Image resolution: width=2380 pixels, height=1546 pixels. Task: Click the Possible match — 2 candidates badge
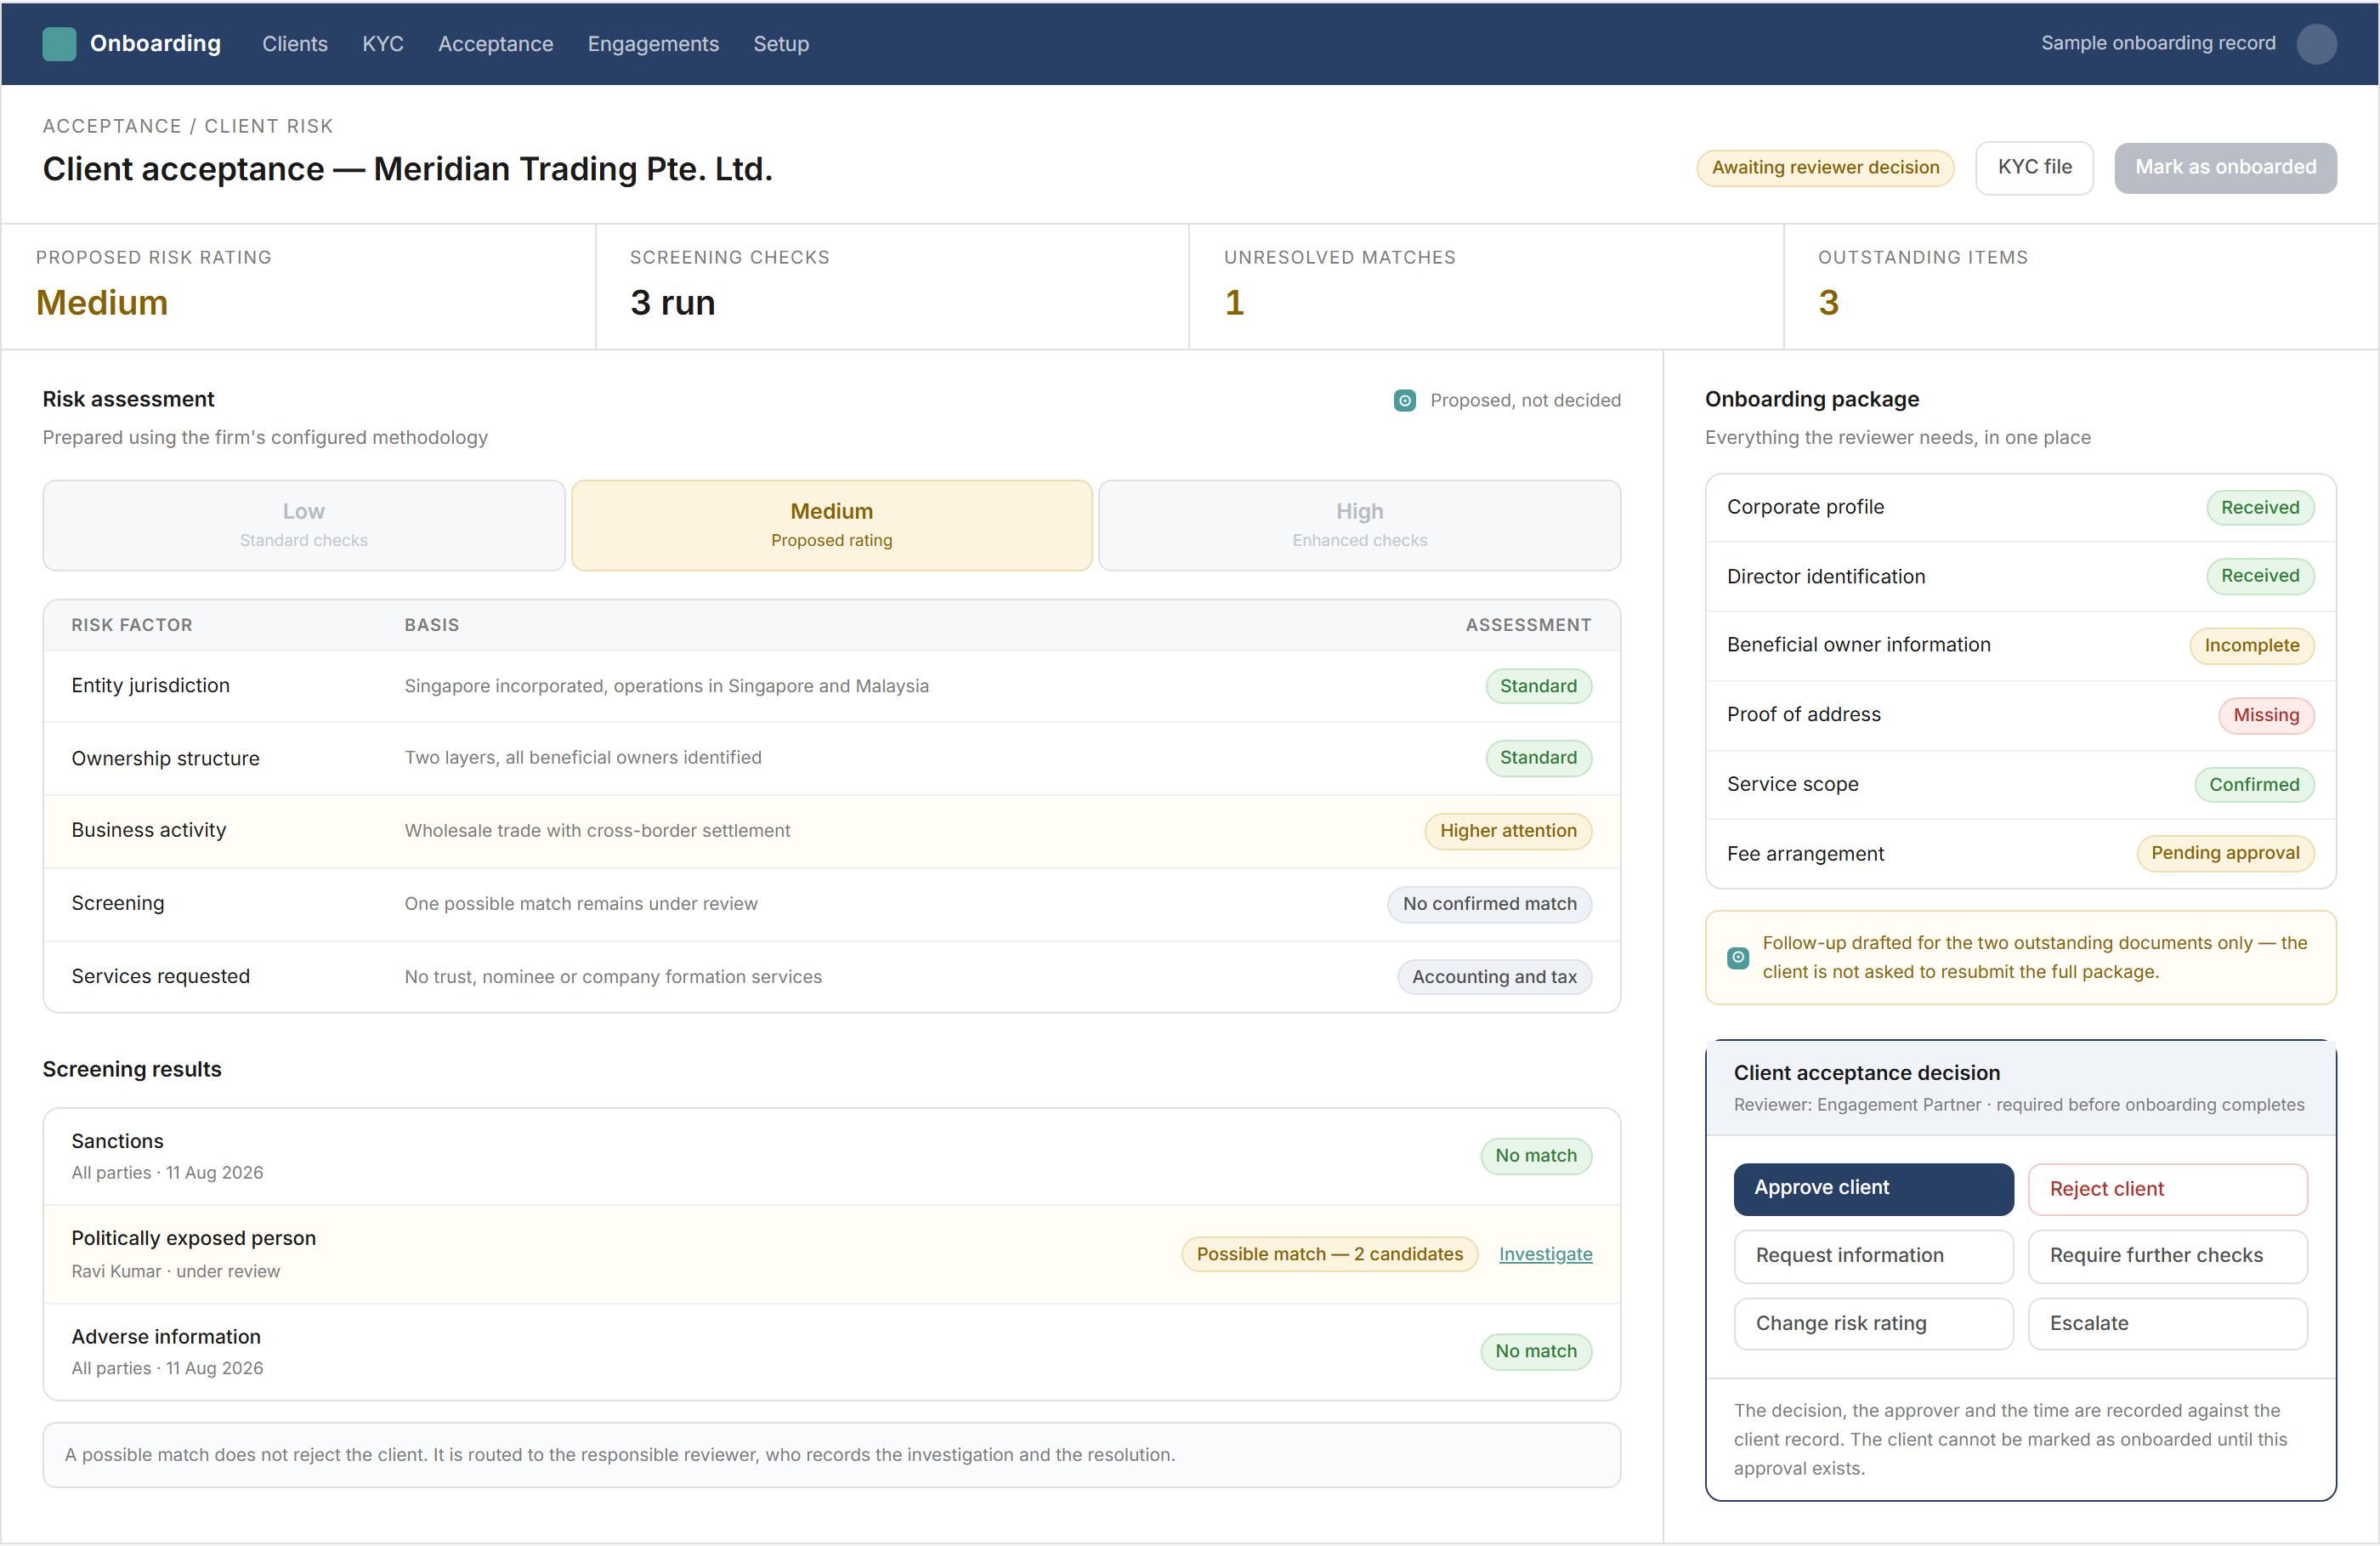(x=1329, y=1253)
